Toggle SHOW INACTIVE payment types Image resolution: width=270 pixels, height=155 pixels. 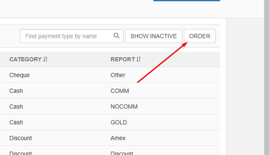click(x=154, y=36)
